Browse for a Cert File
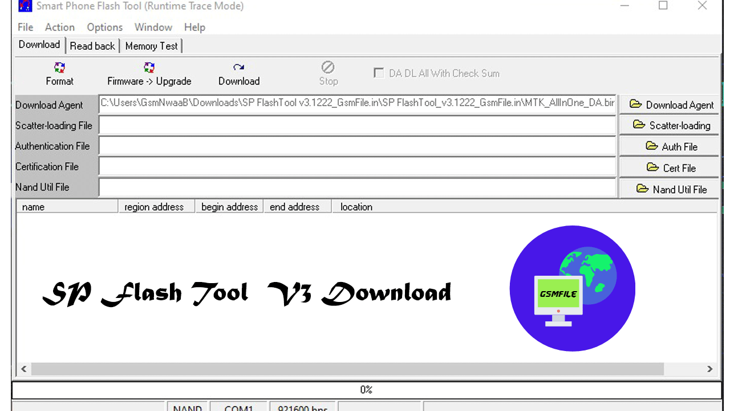Viewport: 730px width, 411px height. tap(671, 168)
